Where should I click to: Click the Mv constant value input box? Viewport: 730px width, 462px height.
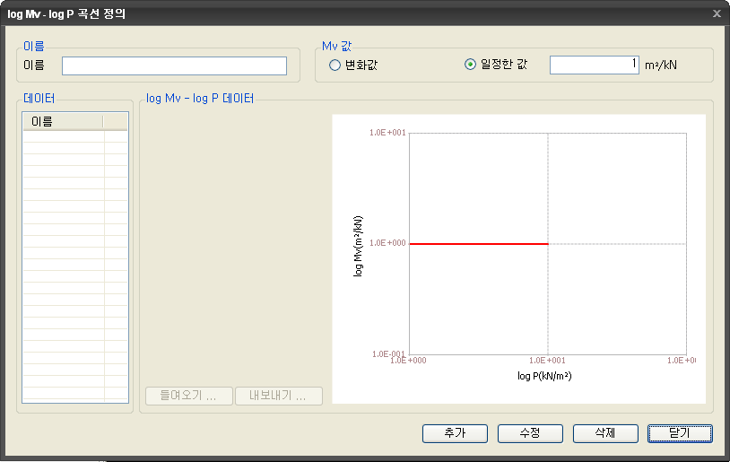594,65
